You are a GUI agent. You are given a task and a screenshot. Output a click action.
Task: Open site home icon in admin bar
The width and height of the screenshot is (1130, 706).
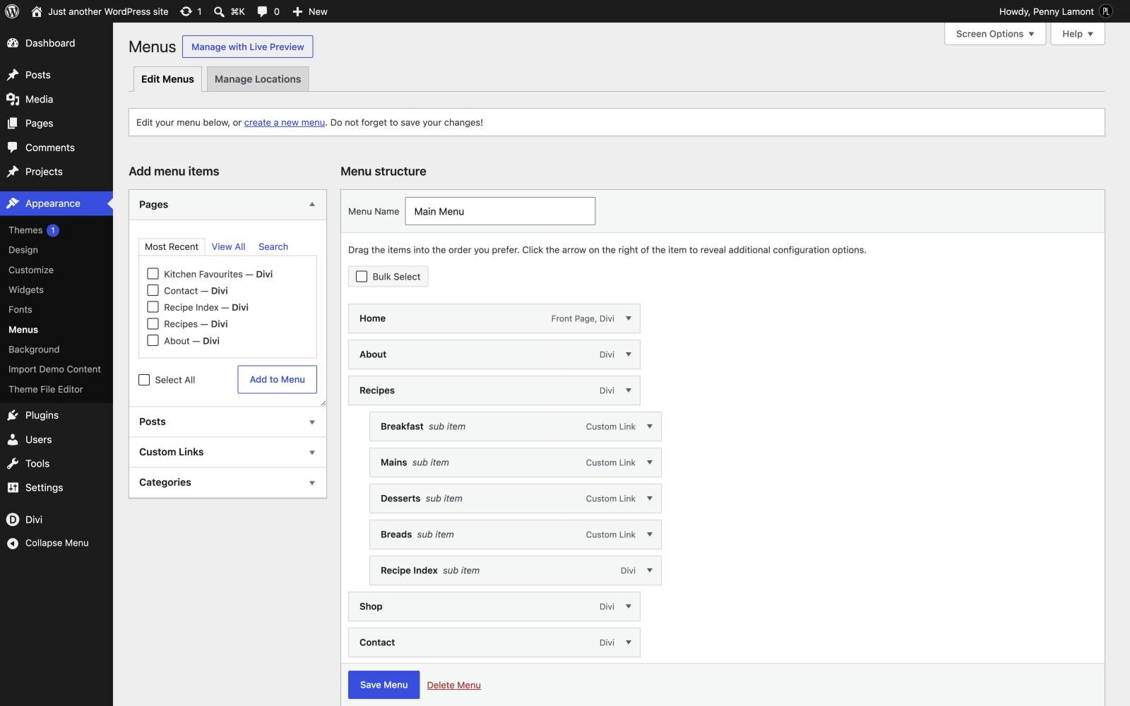coord(37,11)
